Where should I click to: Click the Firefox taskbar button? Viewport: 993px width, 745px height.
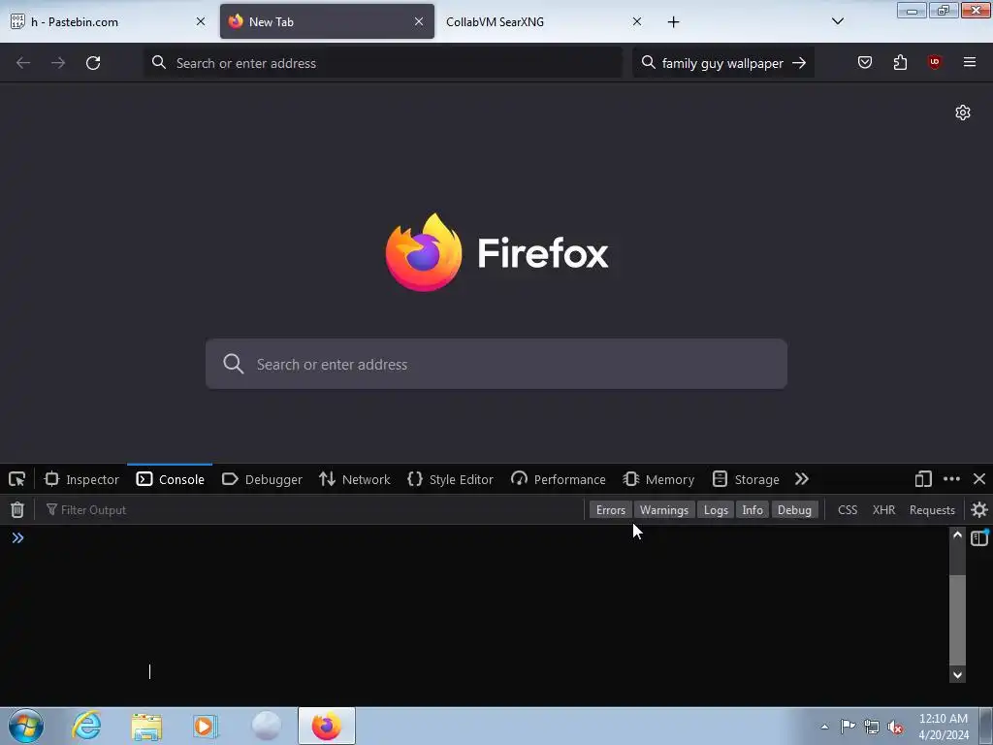[327, 726]
